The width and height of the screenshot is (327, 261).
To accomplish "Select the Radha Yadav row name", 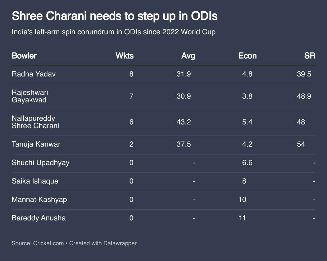I will pyautogui.click(x=34, y=74).
